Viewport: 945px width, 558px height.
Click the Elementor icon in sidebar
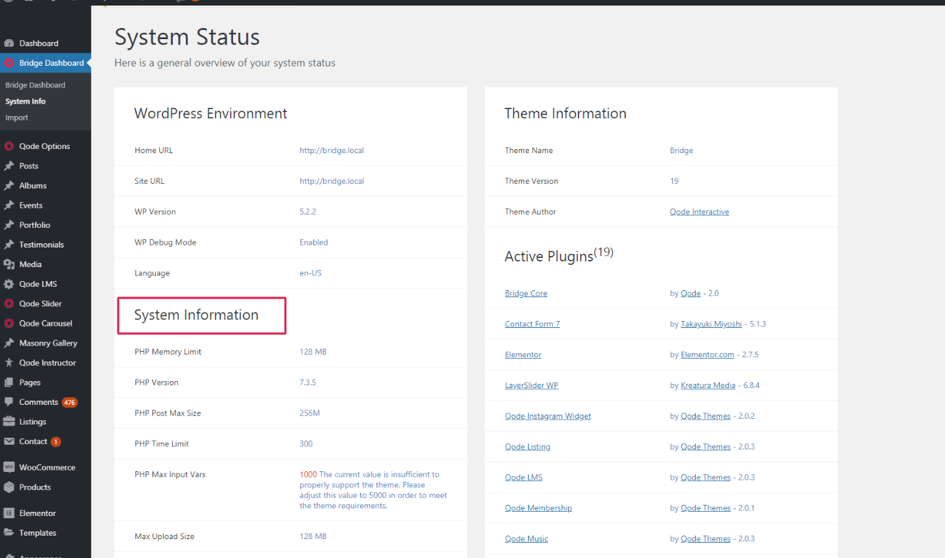click(x=9, y=513)
